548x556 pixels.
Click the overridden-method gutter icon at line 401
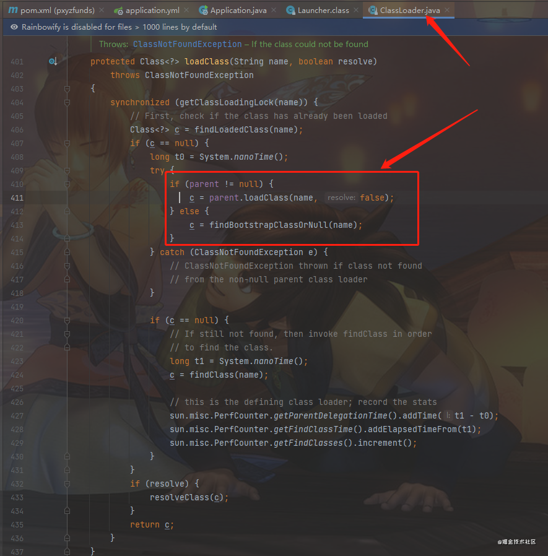53,61
